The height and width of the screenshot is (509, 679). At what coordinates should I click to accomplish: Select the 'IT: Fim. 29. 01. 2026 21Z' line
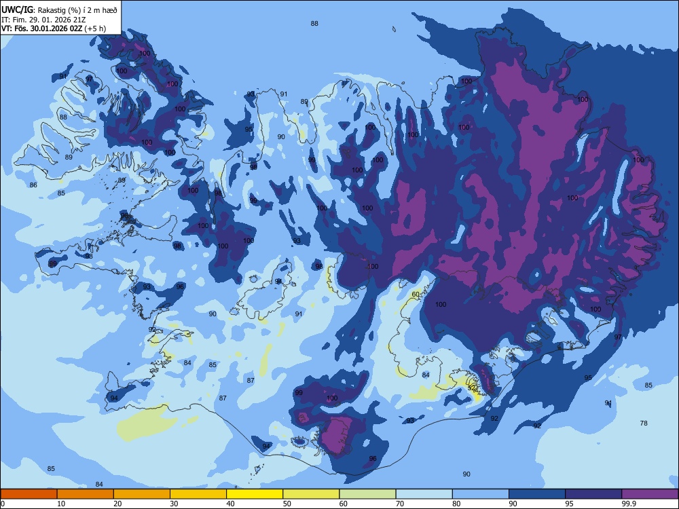43,20
